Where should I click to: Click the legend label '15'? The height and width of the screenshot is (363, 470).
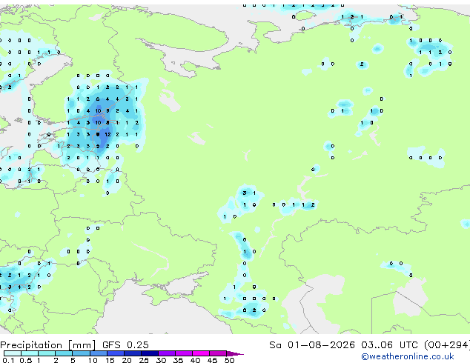(x=110, y=360)
